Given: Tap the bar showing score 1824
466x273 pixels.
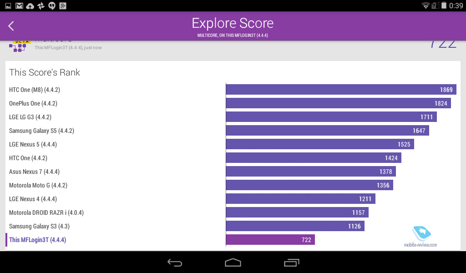Looking at the screenshot, I should click(339, 103).
